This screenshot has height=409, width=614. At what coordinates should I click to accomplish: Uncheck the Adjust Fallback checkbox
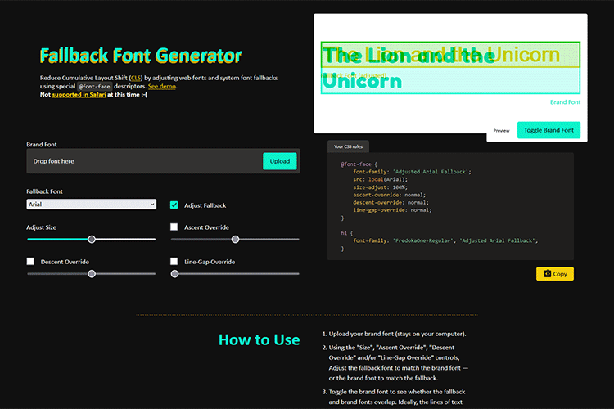click(174, 205)
